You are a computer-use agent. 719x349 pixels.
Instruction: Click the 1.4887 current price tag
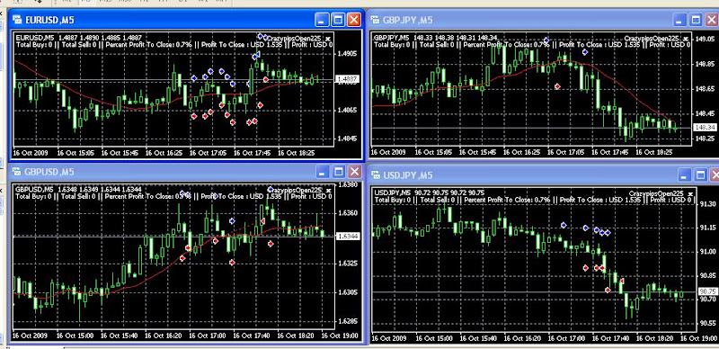point(348,79)
